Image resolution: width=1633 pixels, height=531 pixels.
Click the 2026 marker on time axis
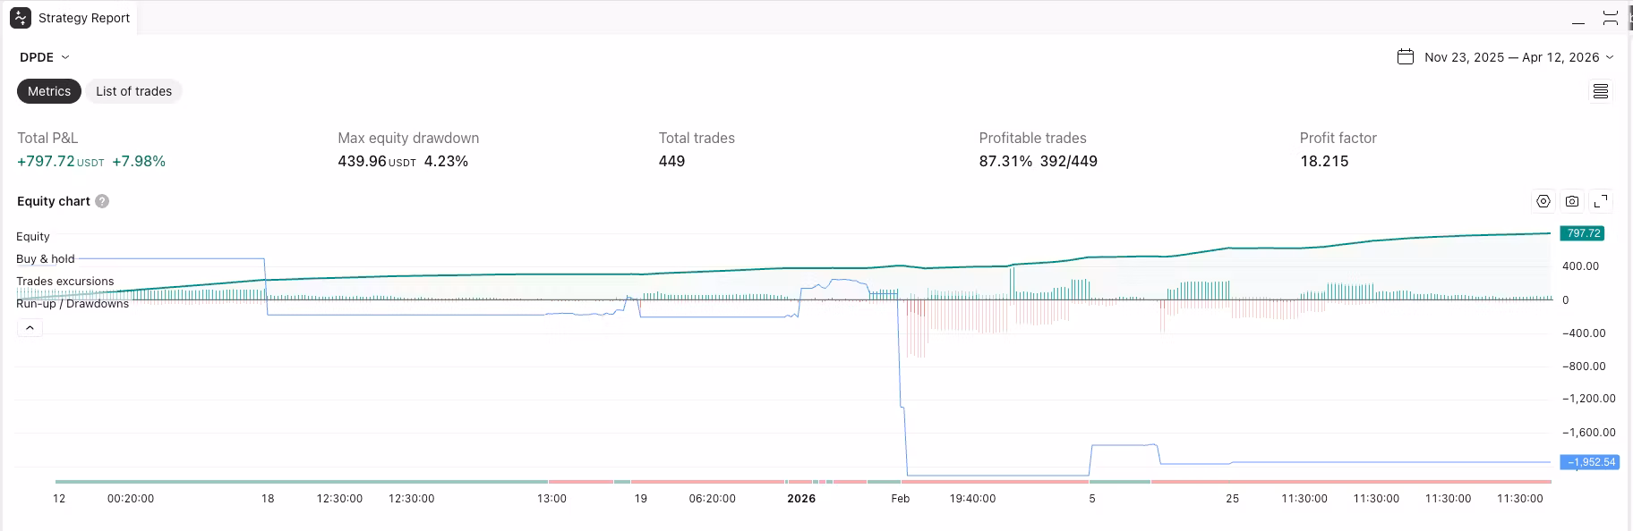click(x=801, y=499)
